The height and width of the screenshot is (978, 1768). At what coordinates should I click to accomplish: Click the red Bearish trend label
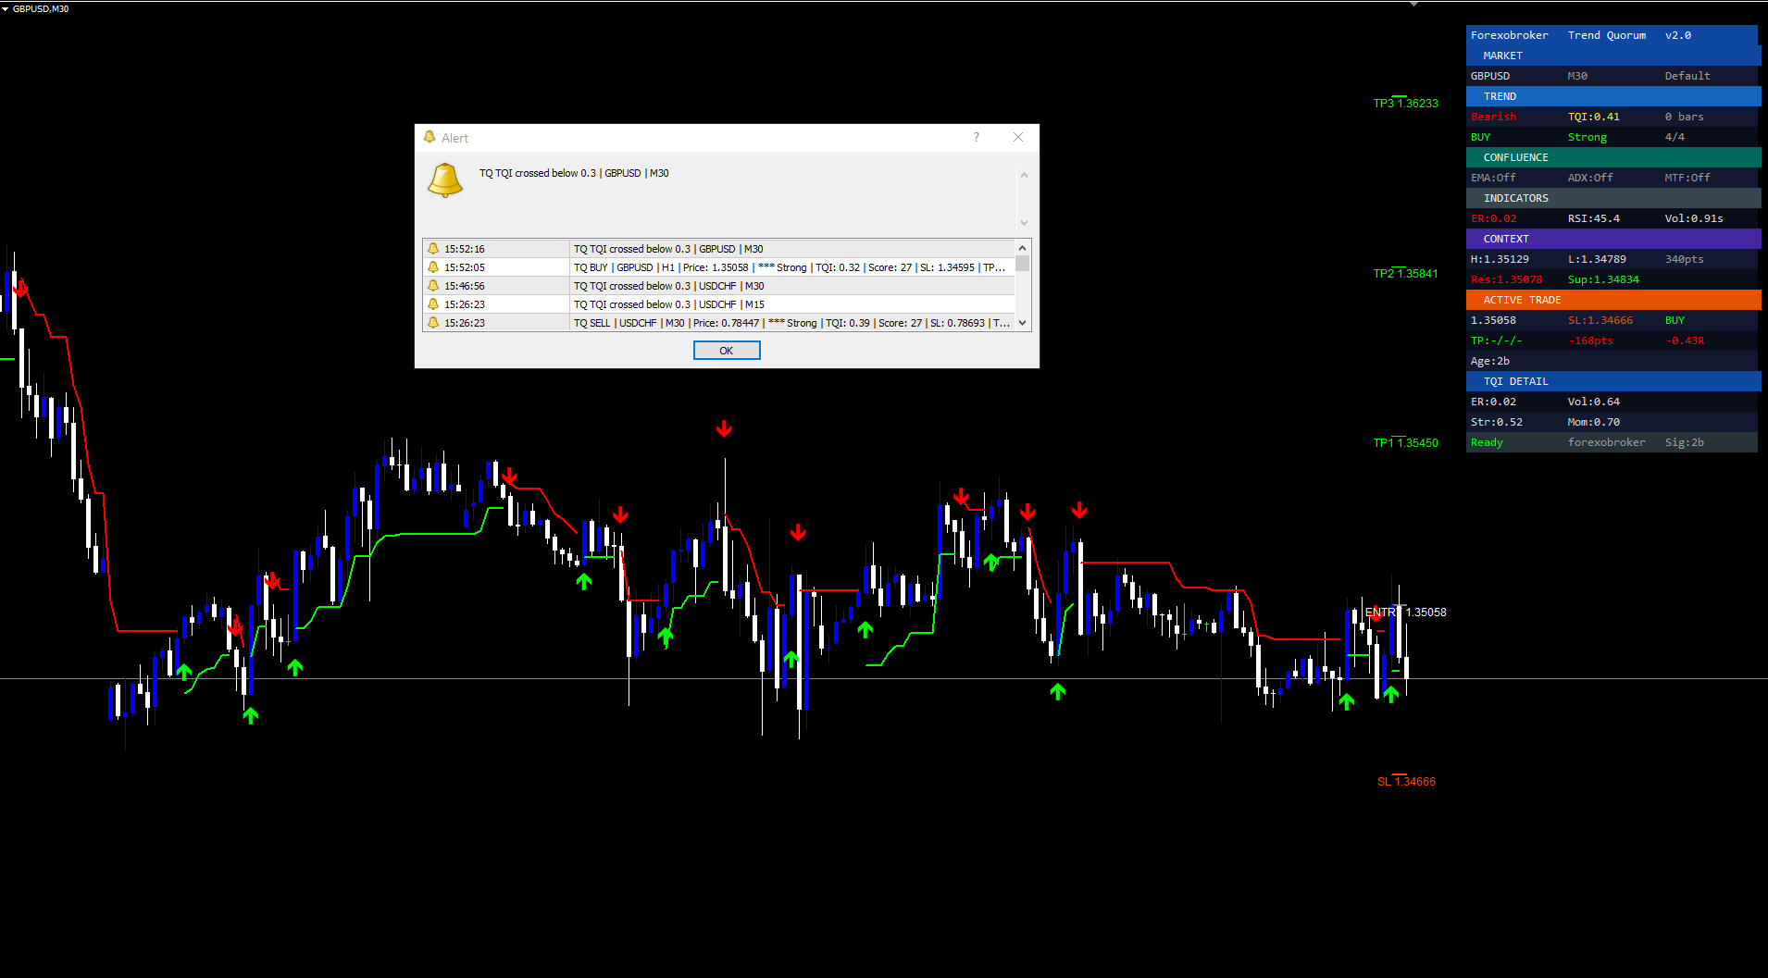point(1494,117)
